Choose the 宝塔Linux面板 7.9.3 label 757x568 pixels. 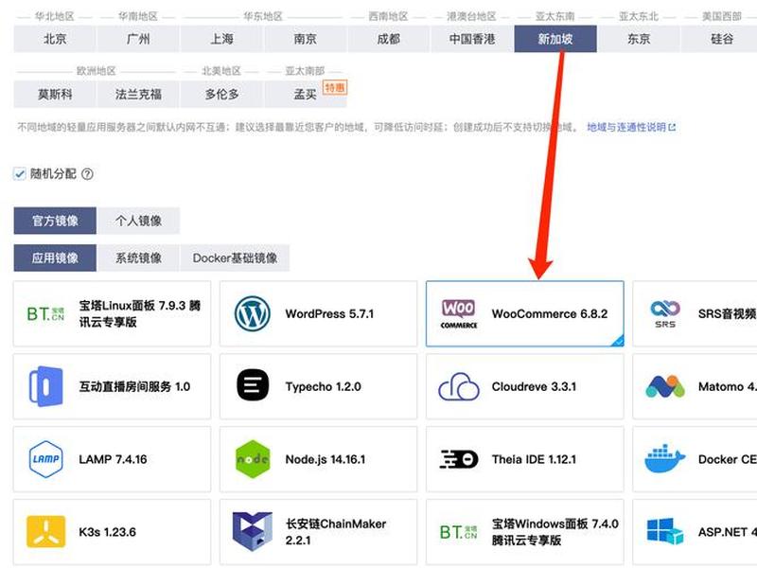tap(139, 313)
